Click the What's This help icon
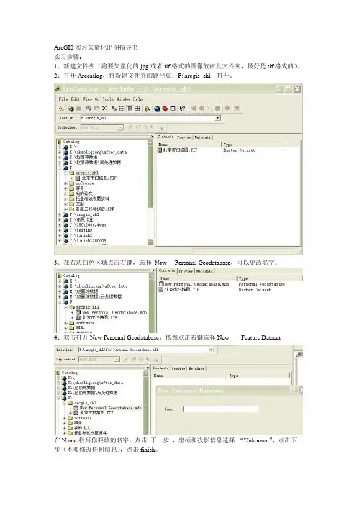 [x=182, y=109]
